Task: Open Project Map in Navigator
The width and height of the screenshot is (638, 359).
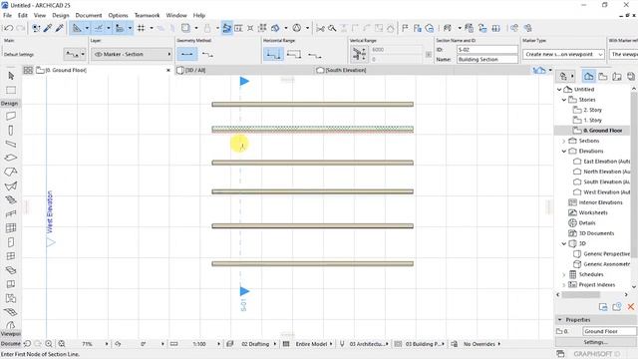Action: click(588, 76)
